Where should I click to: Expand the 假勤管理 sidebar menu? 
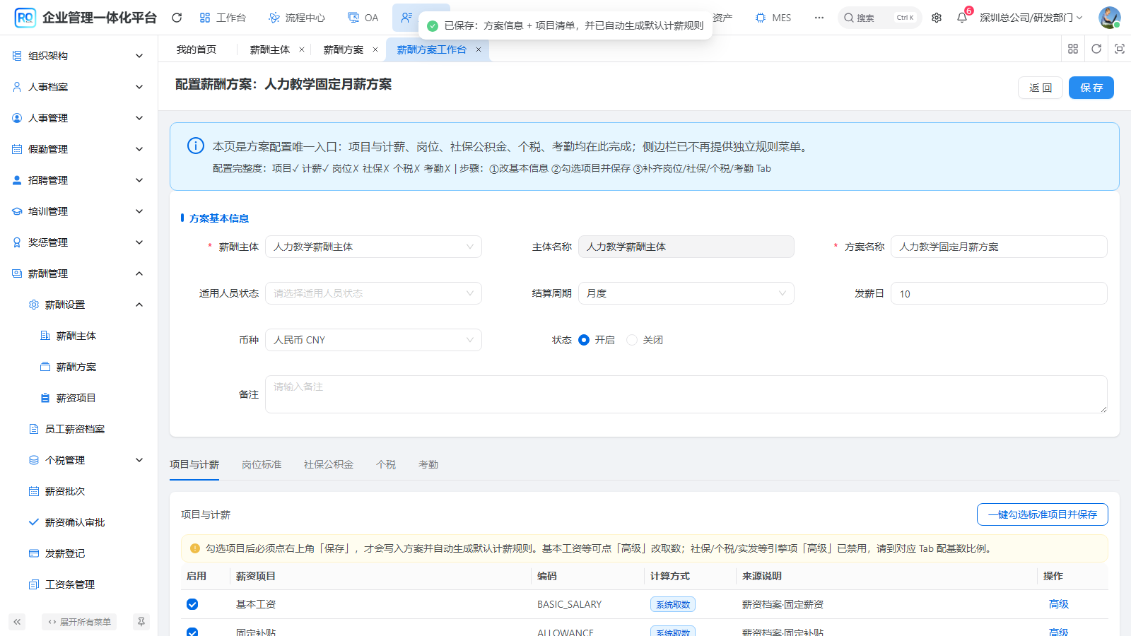78,149
